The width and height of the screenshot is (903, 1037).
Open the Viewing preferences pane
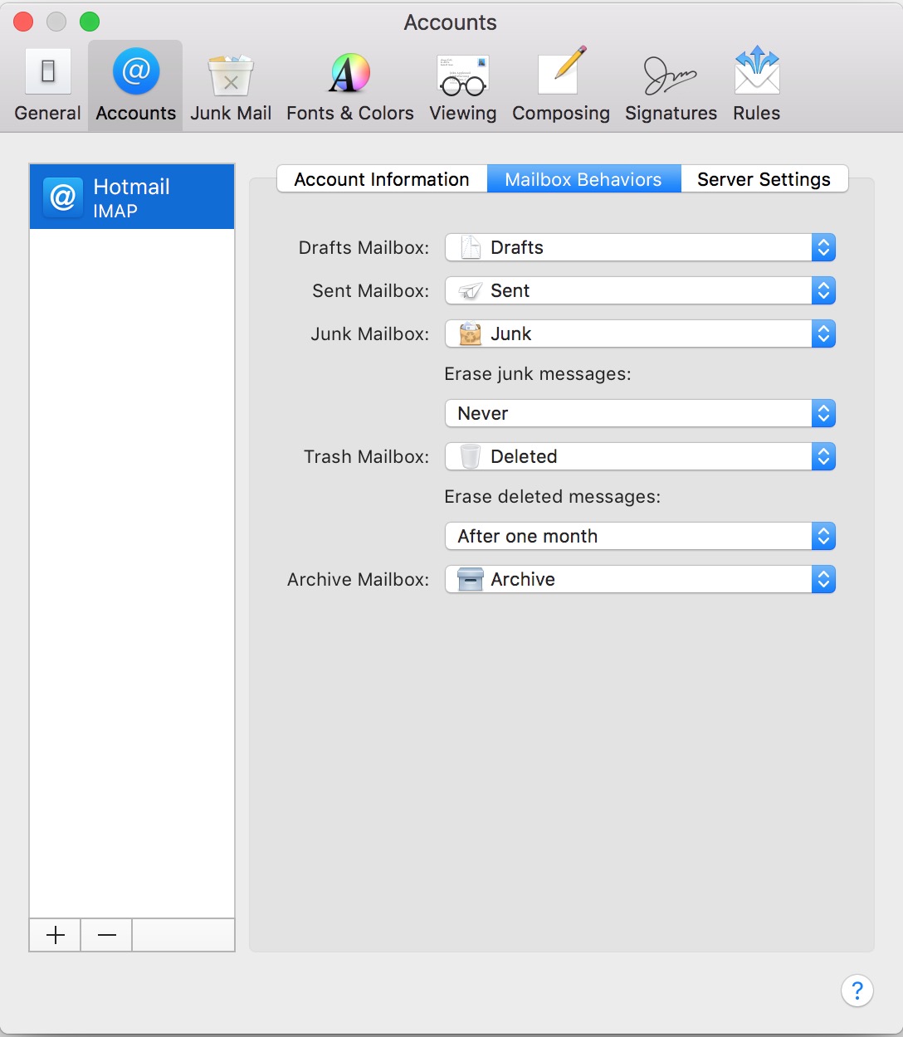point(462,85)
